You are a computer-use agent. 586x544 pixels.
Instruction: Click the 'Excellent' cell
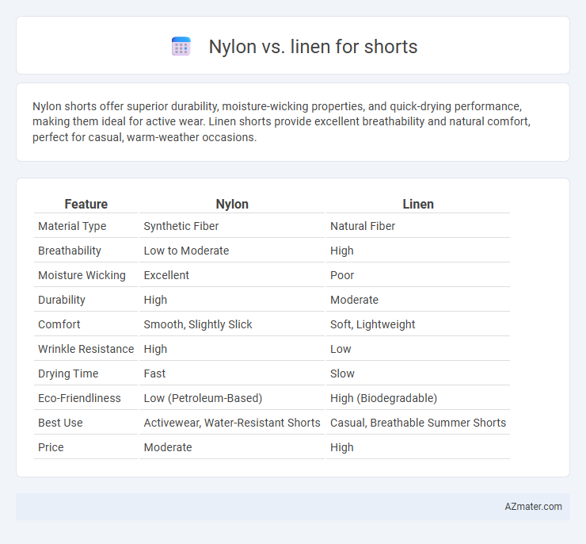pyautogui.click(x=166, y=275)
